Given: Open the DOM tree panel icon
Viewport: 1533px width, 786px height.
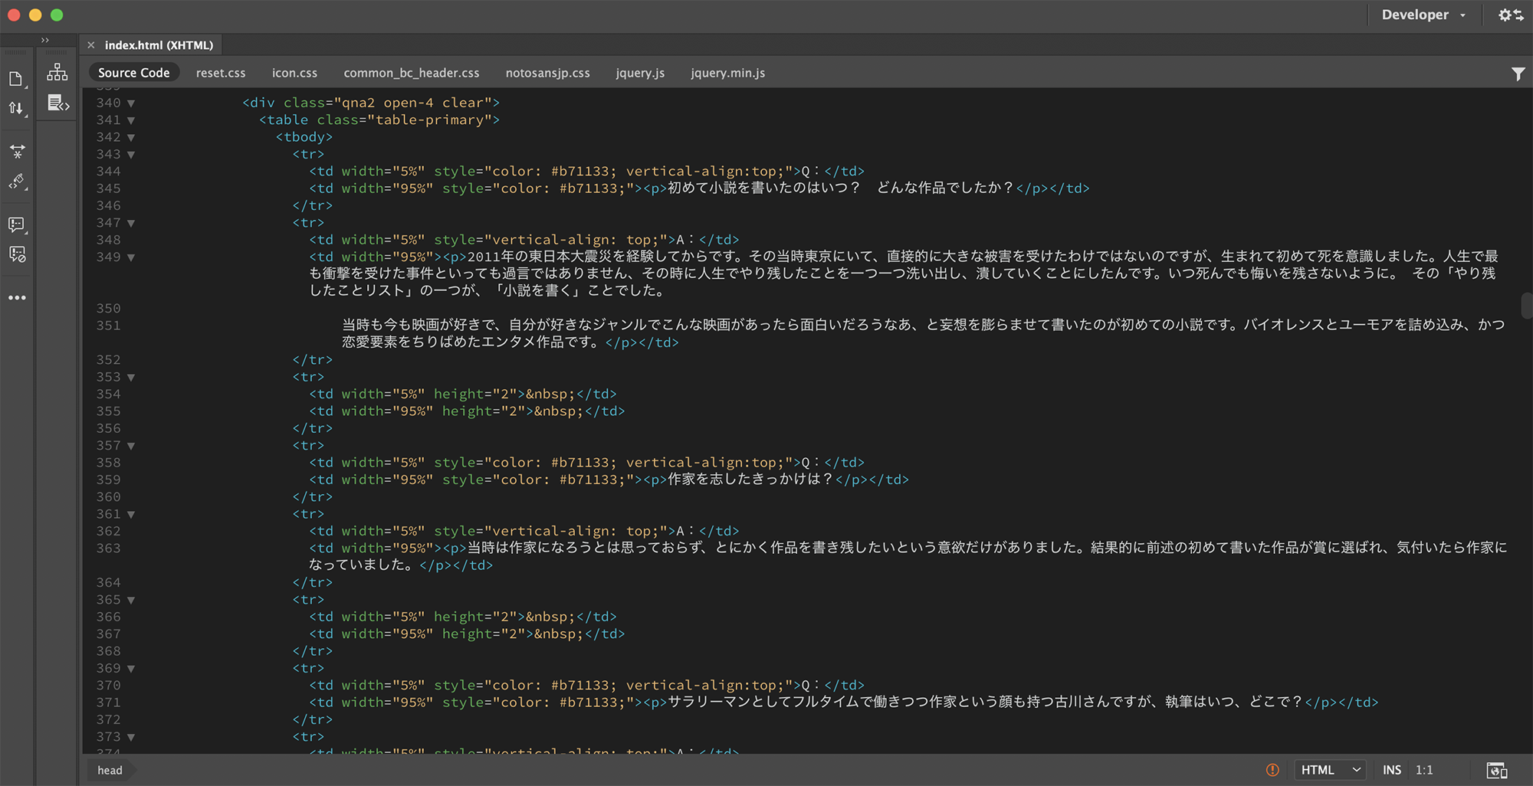Looking at the screenshot, I should (x=57, y=73).
